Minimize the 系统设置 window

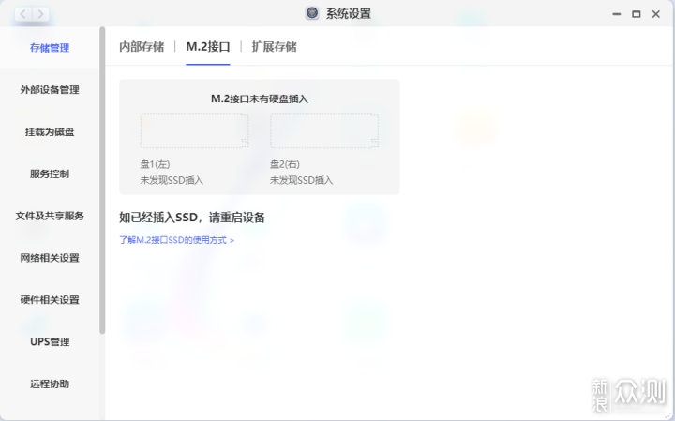click(617, 14)
